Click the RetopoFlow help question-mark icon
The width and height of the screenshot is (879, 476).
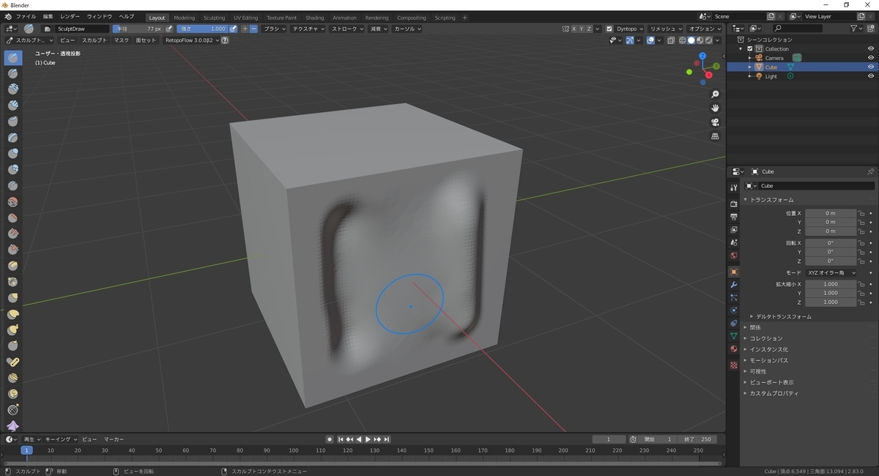tap(225, 40)
